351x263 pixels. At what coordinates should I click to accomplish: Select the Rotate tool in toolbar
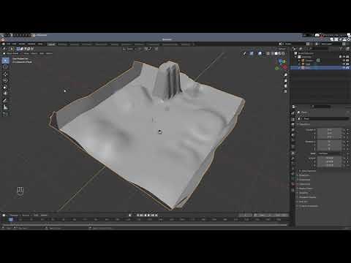click(5, 80)
